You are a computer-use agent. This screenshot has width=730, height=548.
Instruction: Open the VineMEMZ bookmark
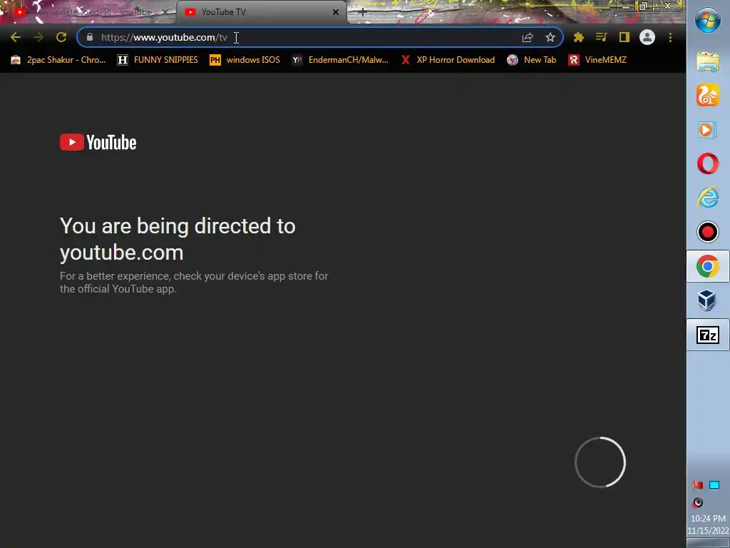pos(597,60)
